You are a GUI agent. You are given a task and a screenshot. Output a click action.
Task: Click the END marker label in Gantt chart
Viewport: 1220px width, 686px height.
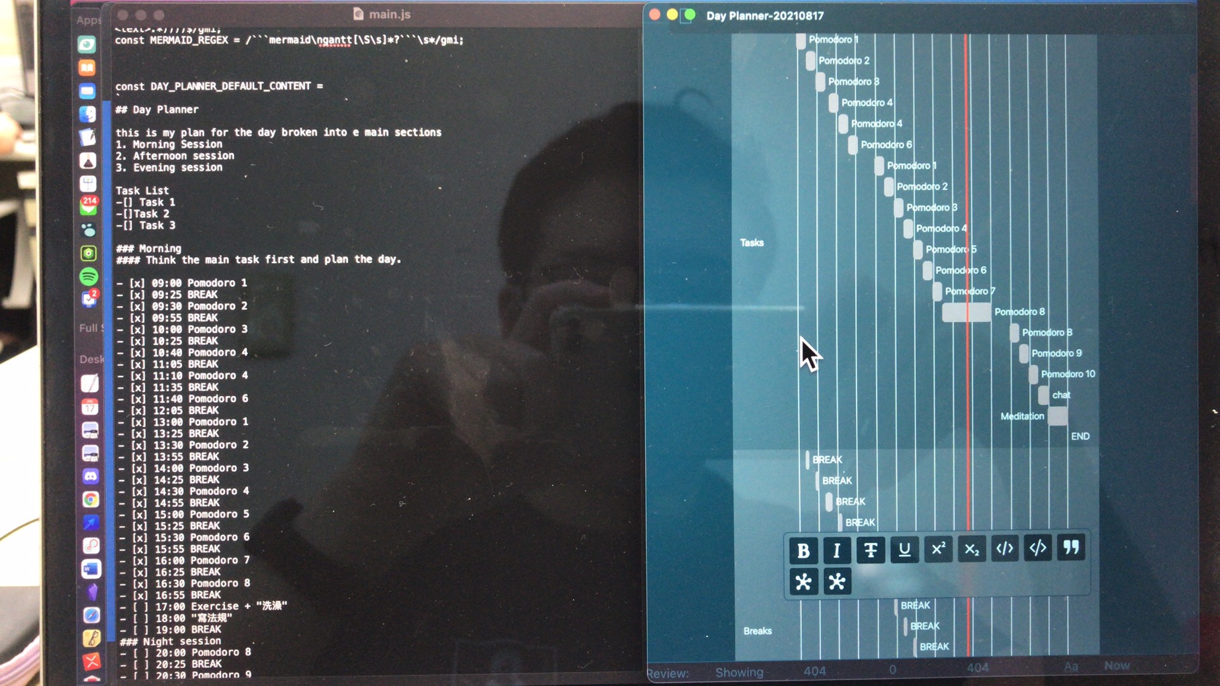click(x=1080, y=436)
